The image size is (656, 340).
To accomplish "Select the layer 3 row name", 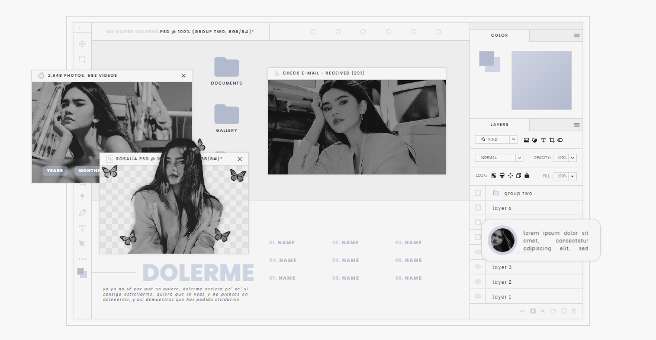I will pyautogui.click(x=501, y=267).
